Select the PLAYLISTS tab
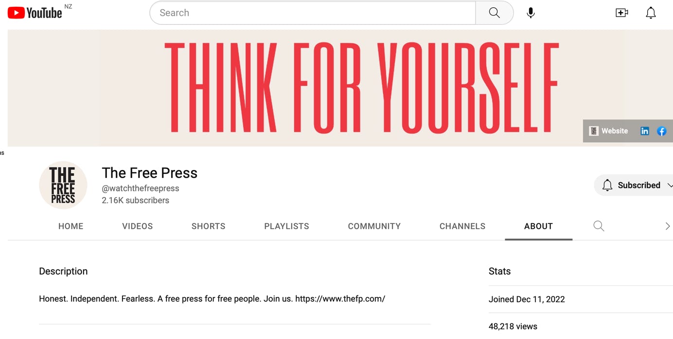The image size is (673, 339). tap(286, 226)
